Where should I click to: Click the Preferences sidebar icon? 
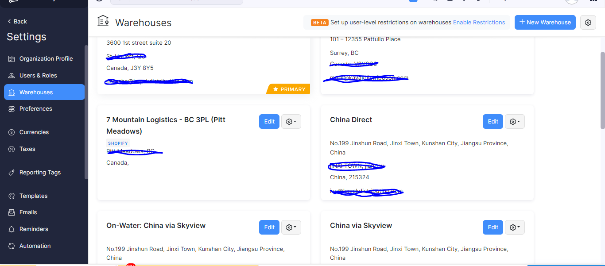(12, 109)
